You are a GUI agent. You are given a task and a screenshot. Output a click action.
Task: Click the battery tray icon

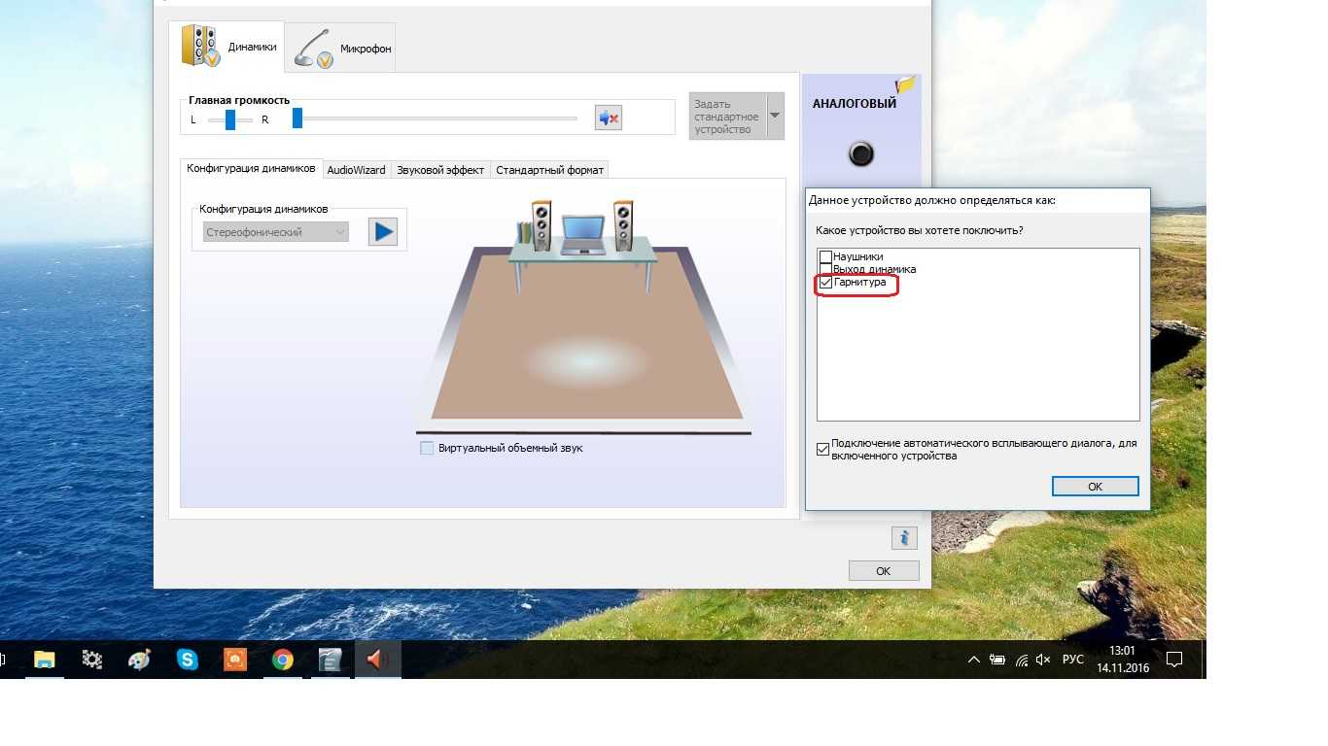(997, 660)
